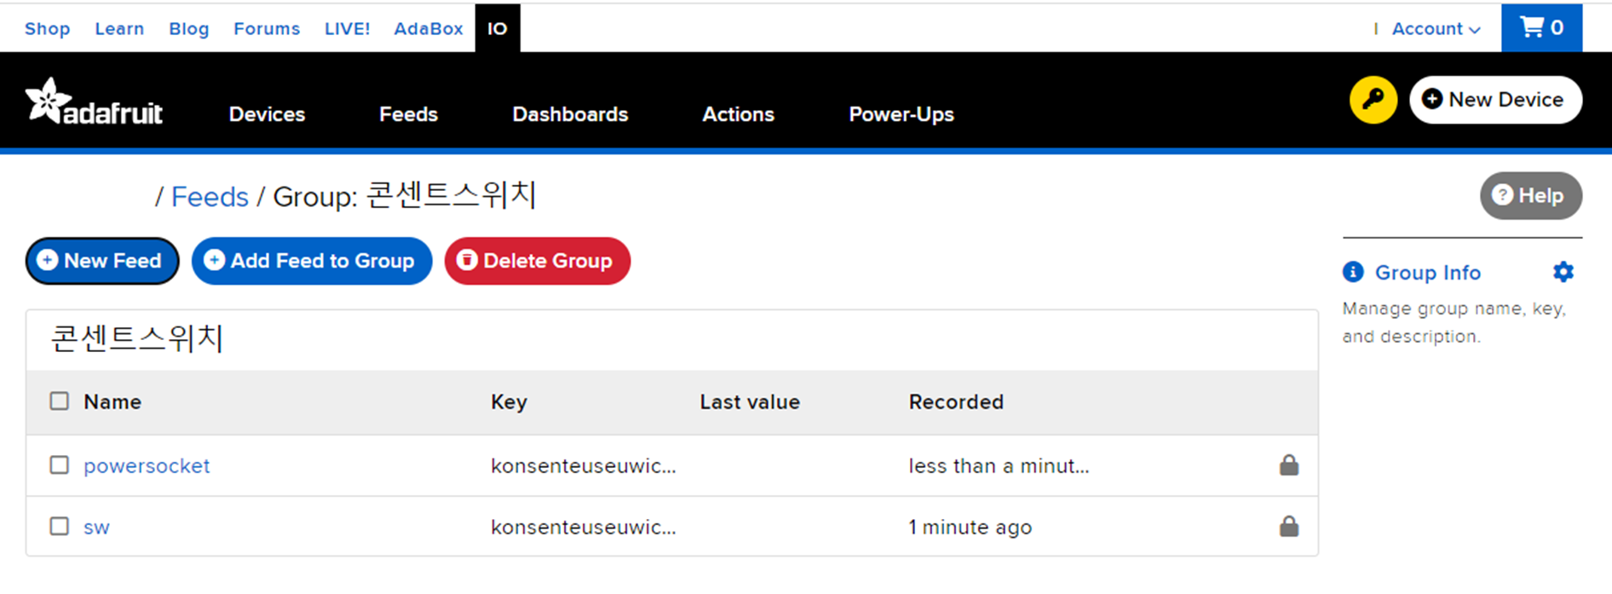This screenshot has width=1612, height=594.
Task: Open the powersocket feed link
Action: coord(147,466)
